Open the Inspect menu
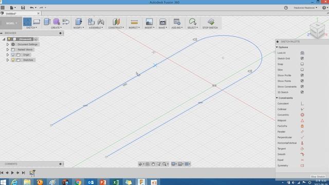329x185 pixels. 134,28
